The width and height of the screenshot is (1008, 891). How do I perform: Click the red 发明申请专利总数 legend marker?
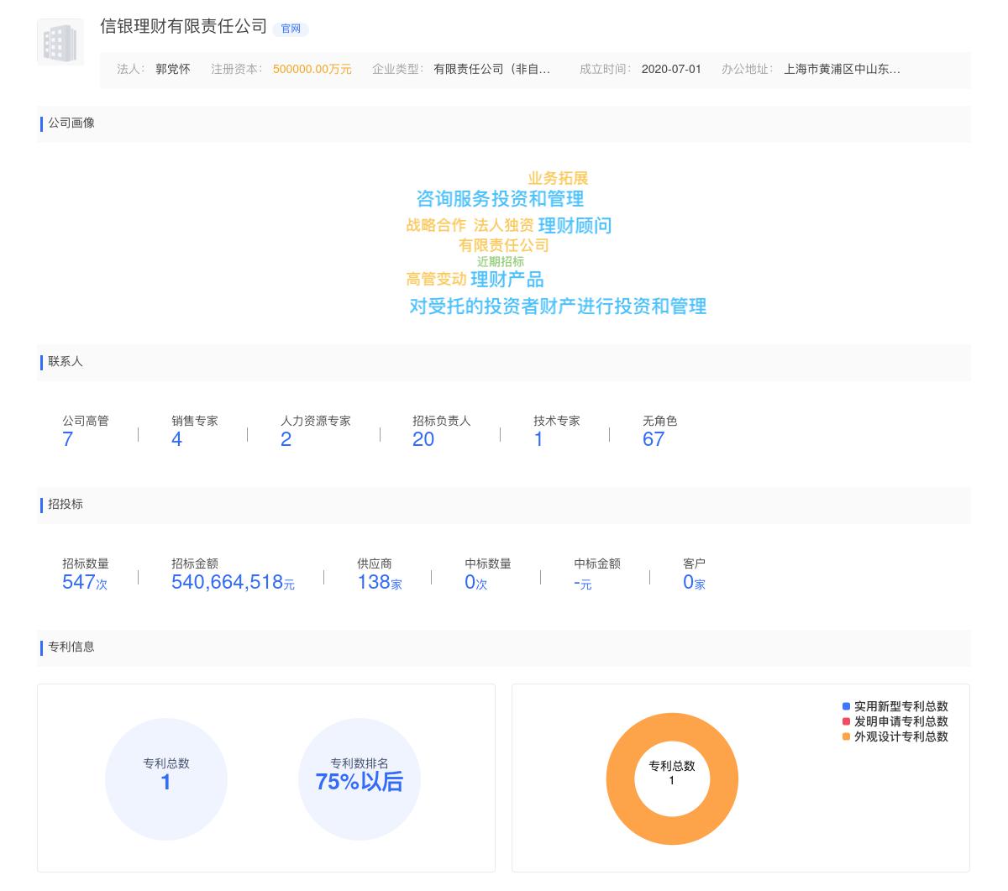tap(845, 723)
